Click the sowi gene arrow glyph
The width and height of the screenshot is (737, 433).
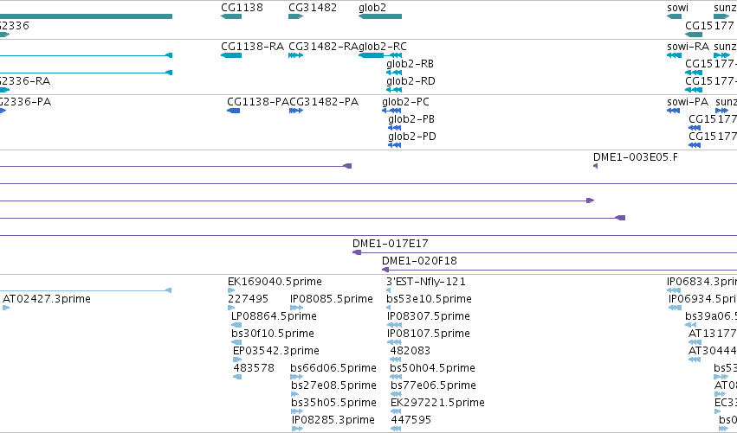click(x=674, y=16)
